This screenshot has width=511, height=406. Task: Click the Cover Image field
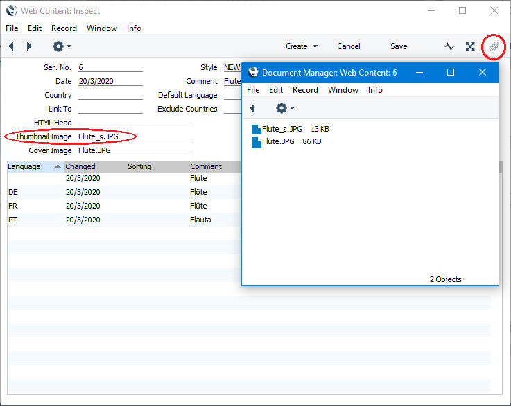134,150
